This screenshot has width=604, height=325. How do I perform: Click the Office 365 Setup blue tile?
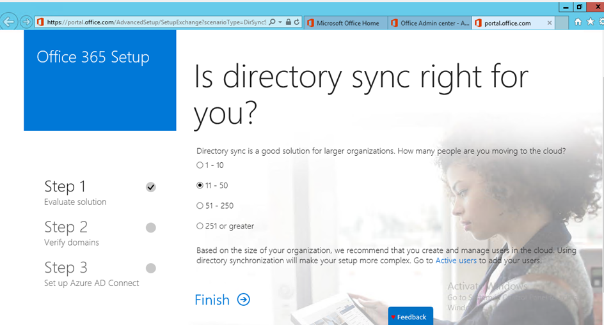(100, 80)
